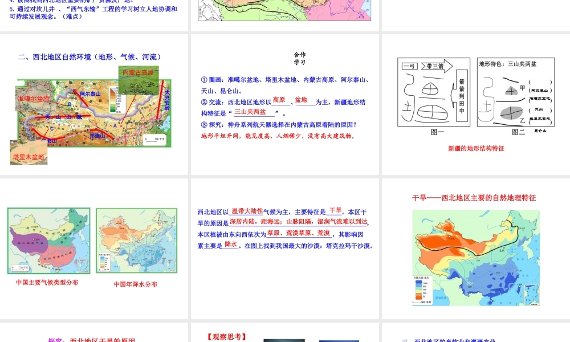Select the line starting ① 圈画：准噶尔盆地
Viewport: 570px width, 342px height.
286,85
